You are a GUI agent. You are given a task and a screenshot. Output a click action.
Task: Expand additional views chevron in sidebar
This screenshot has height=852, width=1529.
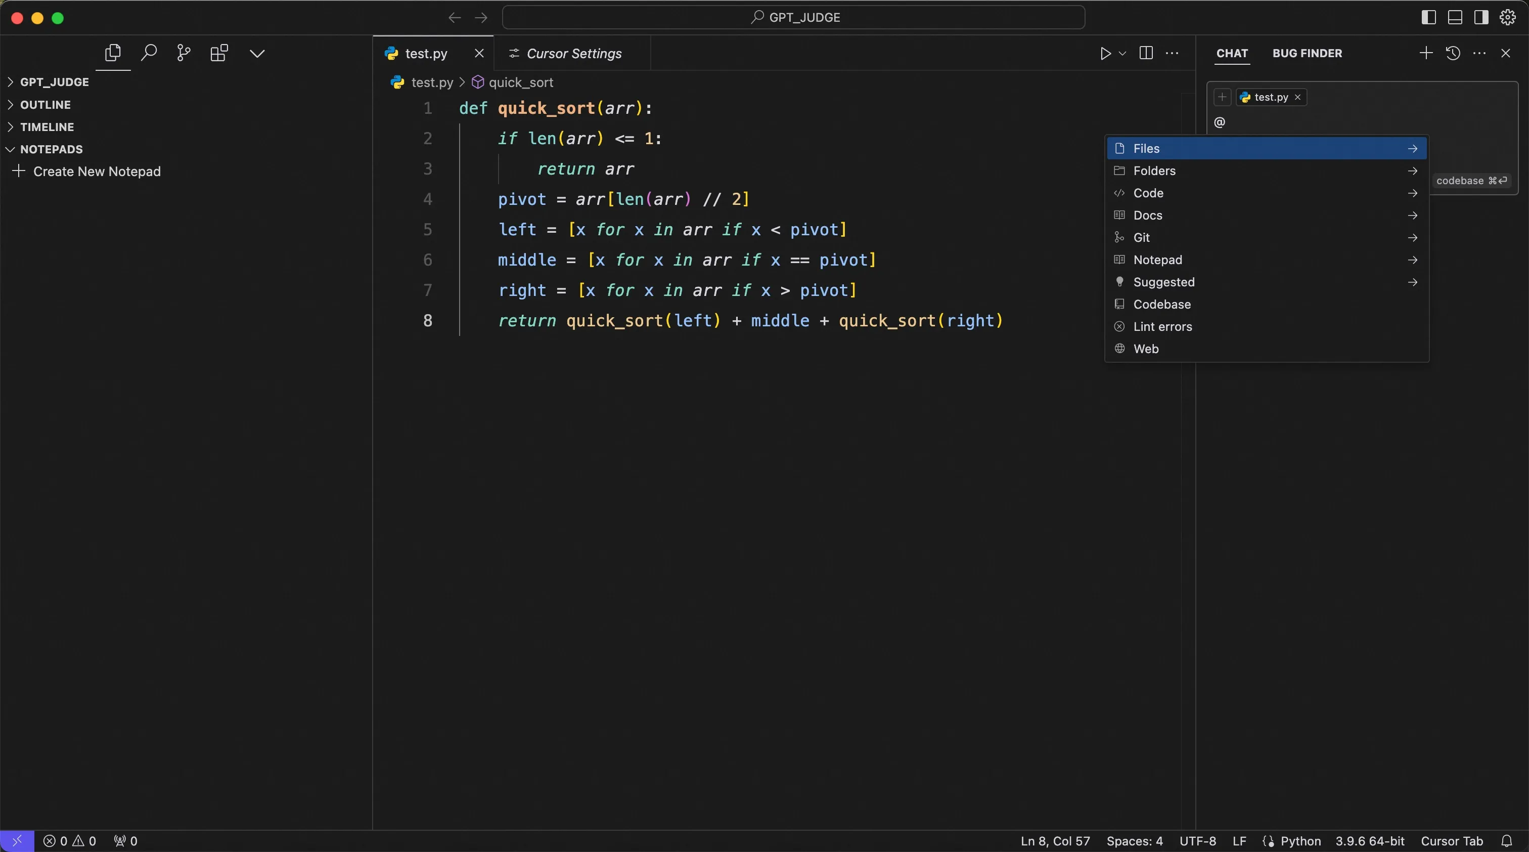(257, 54)
